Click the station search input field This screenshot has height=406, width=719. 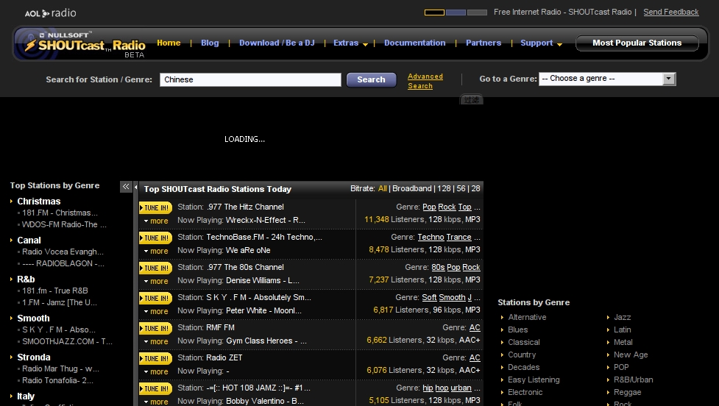click(250, 79)
